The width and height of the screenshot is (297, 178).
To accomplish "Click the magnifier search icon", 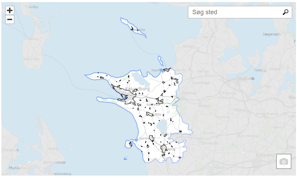I will 285,12.
